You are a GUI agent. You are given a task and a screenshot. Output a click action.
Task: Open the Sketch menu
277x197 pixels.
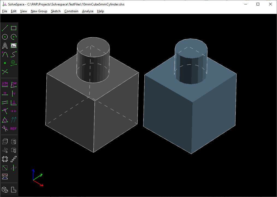[56, 11]
